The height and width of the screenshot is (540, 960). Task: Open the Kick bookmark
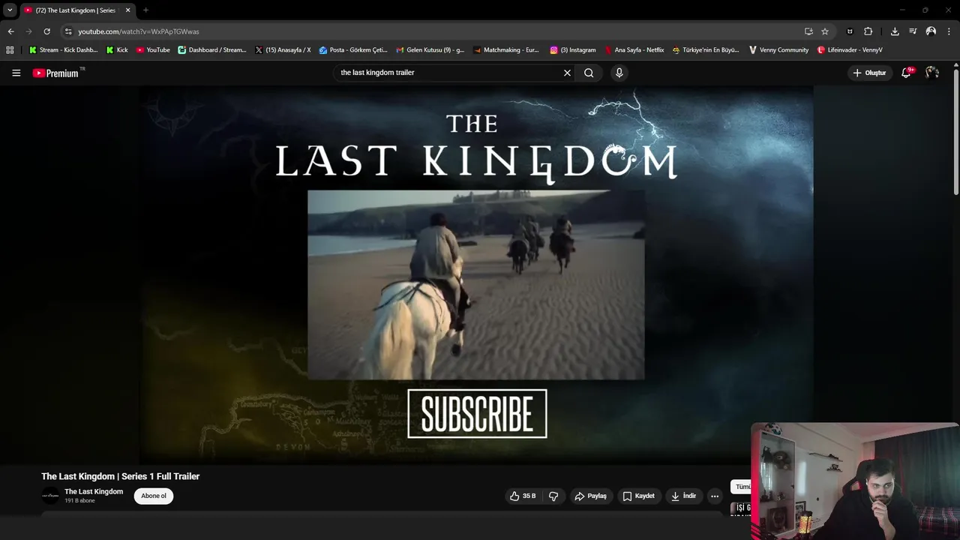(x=117, y=50)
